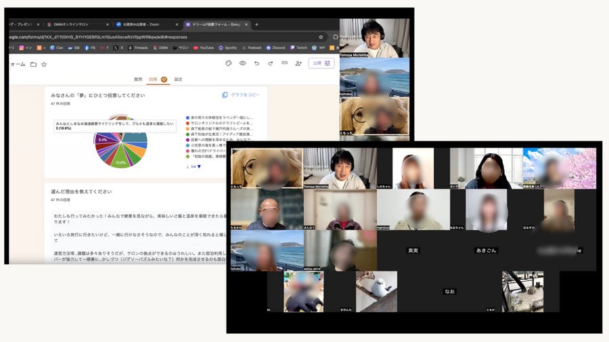
Task: Open the theme palette customization icon
Action: 229,64
